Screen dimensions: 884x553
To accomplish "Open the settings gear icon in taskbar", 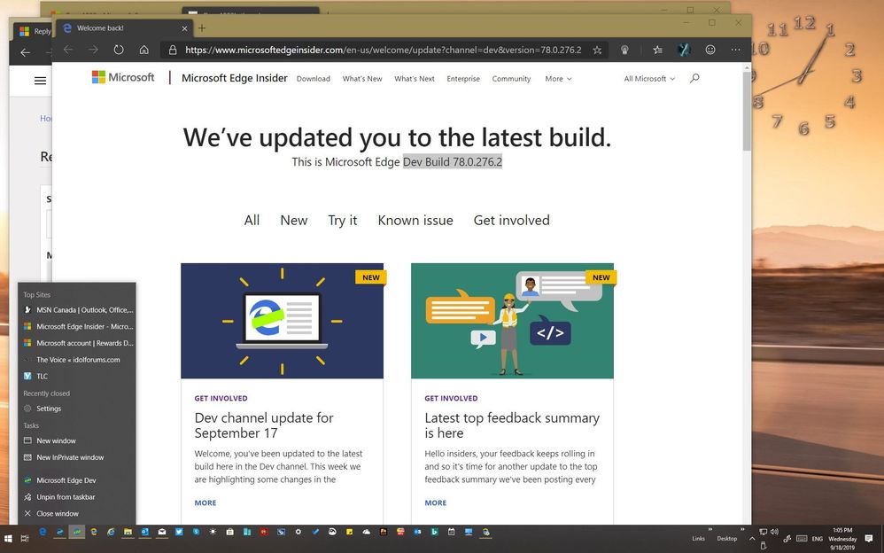I will 299,532.
